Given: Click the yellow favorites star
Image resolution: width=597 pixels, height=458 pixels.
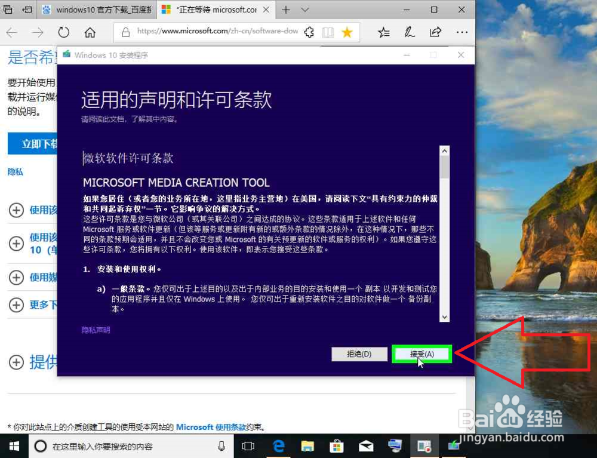Looking at the screenshot, I should pos(347,32).
